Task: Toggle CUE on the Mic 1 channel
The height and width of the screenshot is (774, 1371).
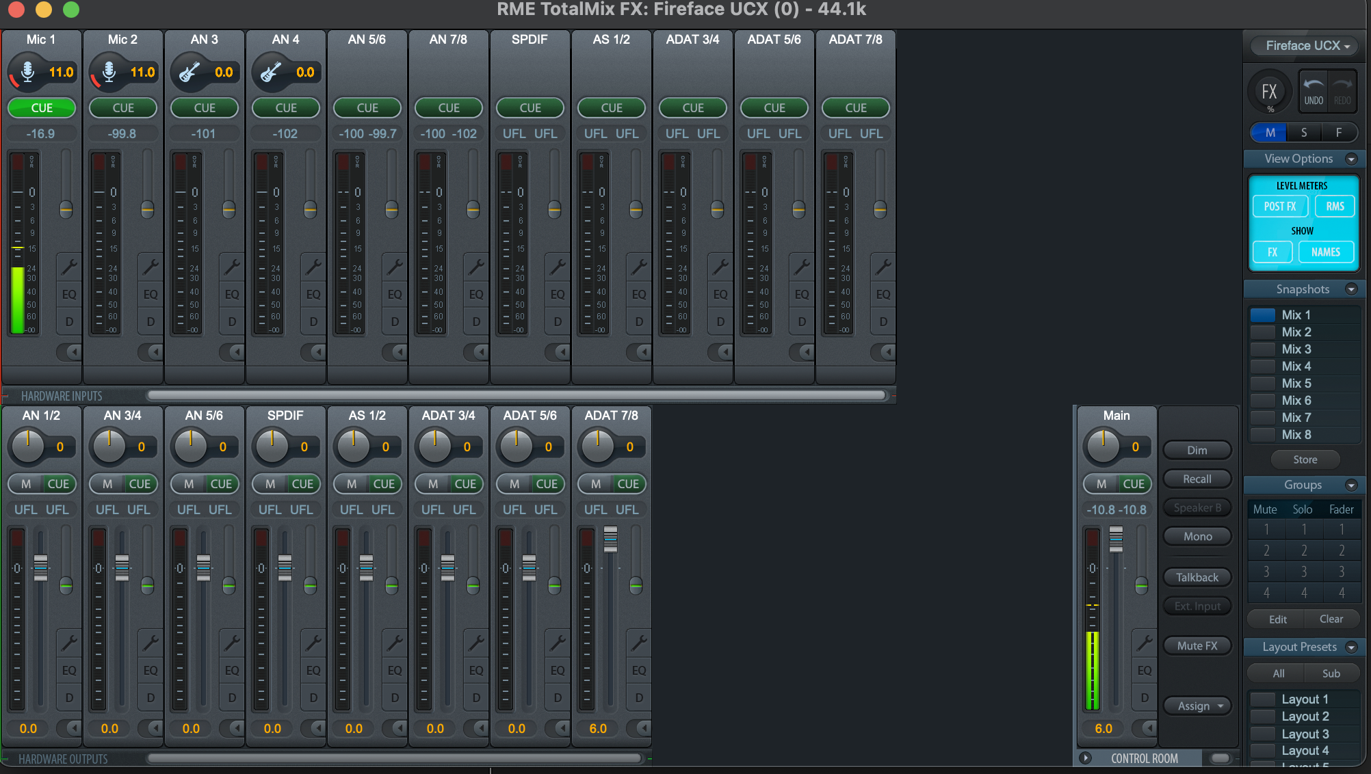Action: pyautogui.click(x=42, y=107)
